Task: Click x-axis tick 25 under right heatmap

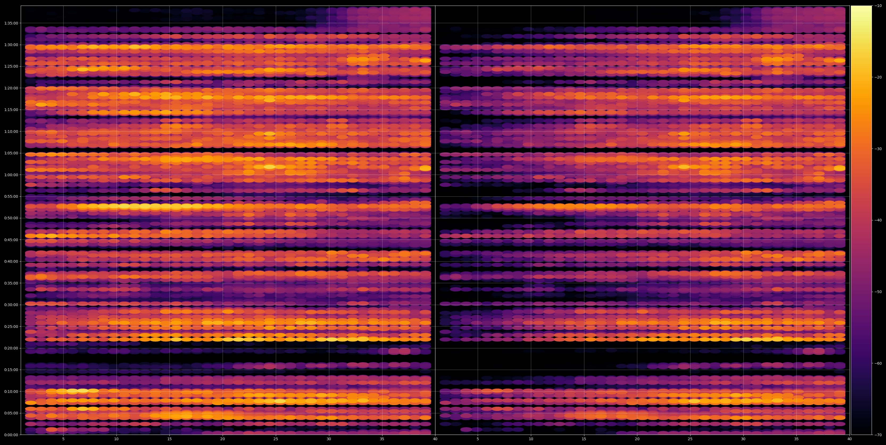Action: coord(690,439)
